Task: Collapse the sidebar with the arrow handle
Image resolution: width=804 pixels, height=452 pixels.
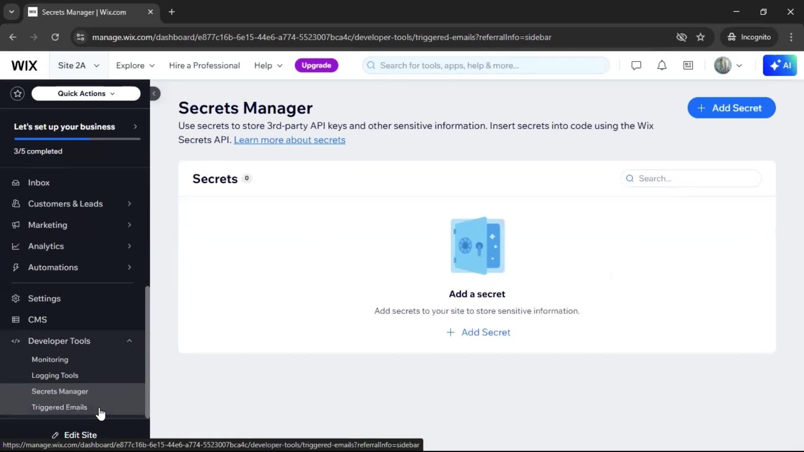Action: tap(155, 94)
